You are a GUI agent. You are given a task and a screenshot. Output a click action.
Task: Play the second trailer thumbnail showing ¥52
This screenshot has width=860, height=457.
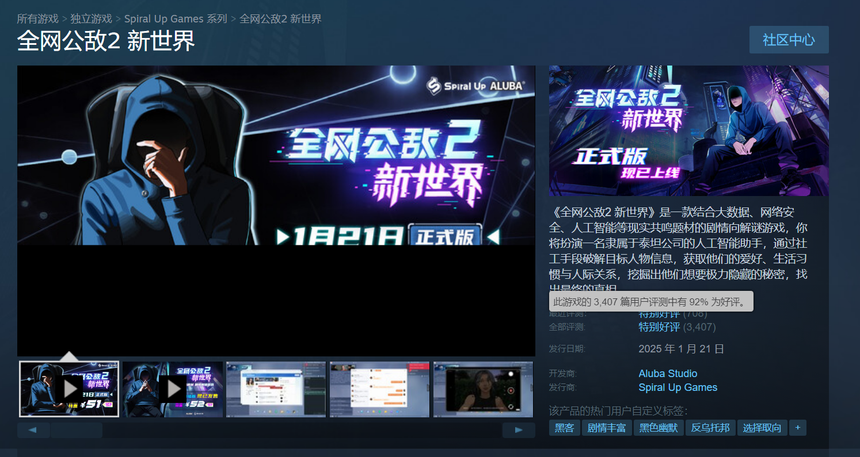(173, 389)
